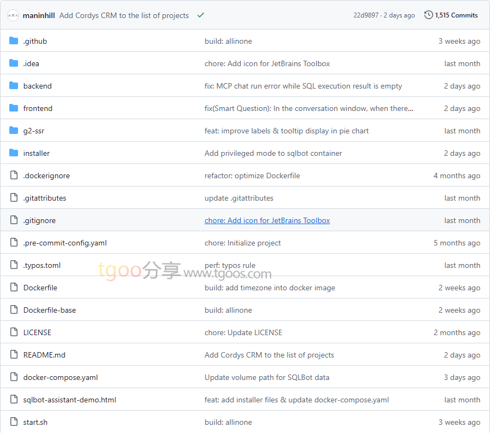
Task: Open commit history clock icon
Action: (x=428, y=15)
